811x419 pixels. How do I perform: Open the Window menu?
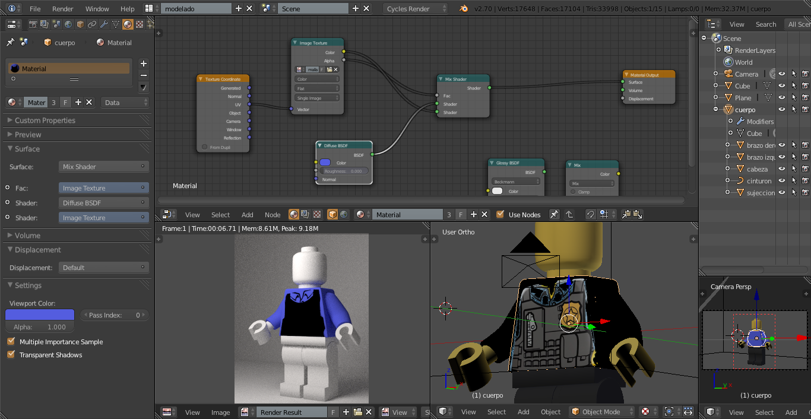click(97, 9)
